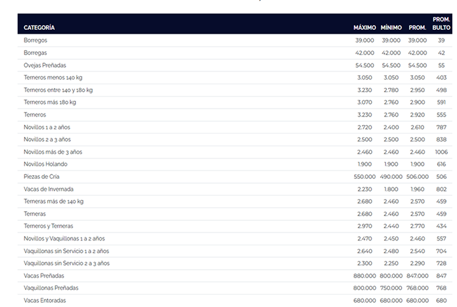Click minimum value 750.000 for Vaquillonas Preñadas

click(391, 288)
